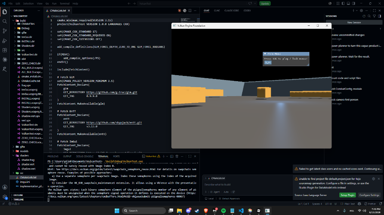Click the green Update button
Image resolution: width=384 pixels, height=215 pixels.
click(265, 3)
